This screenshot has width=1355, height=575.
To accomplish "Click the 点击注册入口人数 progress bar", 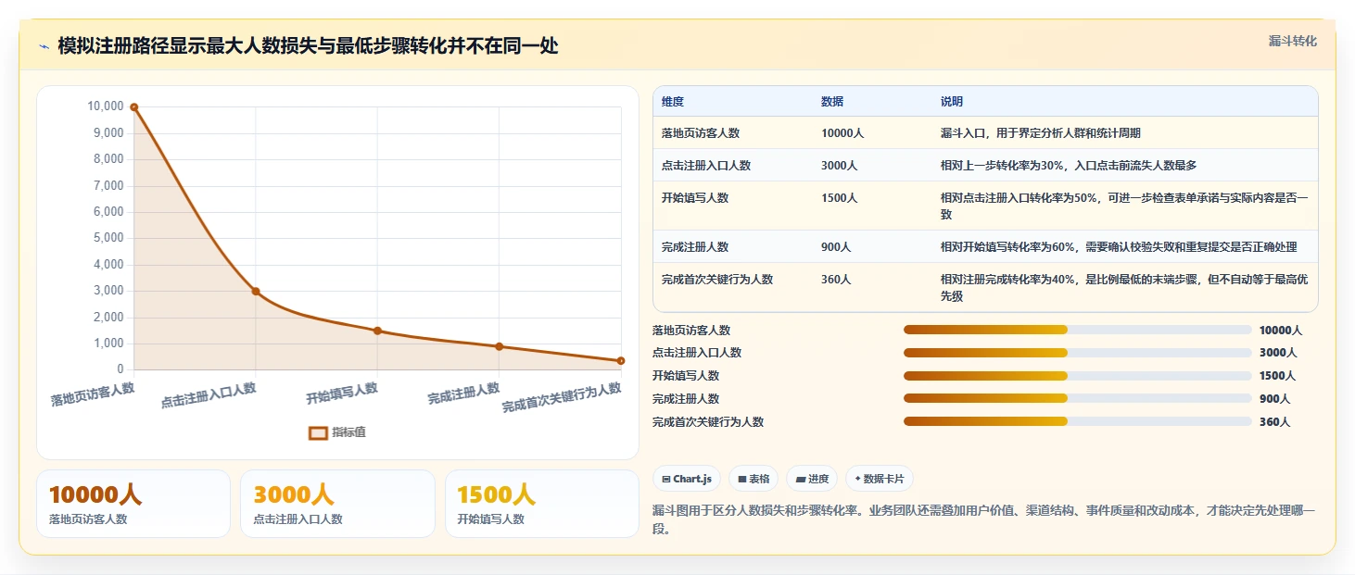I will point(1077,353).
